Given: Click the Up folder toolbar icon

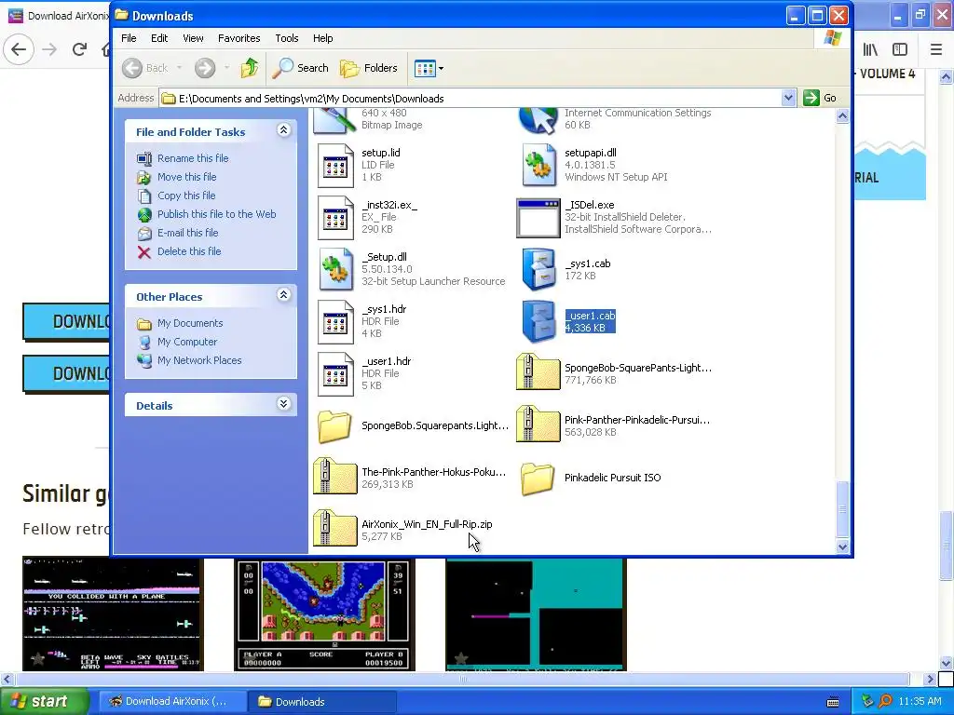Looking at the screenshot, I should coord(250,68).
